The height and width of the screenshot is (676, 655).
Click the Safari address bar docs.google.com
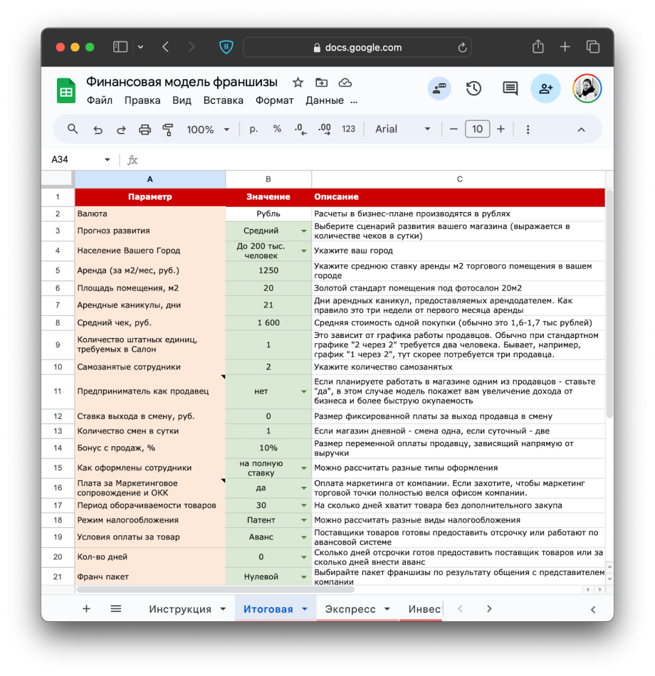pyautogui.click(x=357, y=48)
